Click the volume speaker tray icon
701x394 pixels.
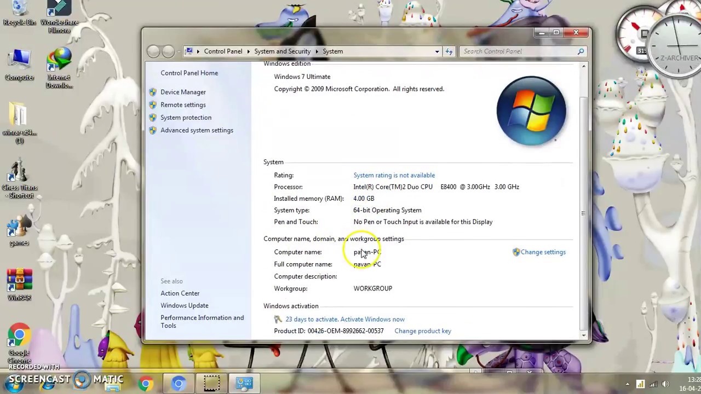666,384
